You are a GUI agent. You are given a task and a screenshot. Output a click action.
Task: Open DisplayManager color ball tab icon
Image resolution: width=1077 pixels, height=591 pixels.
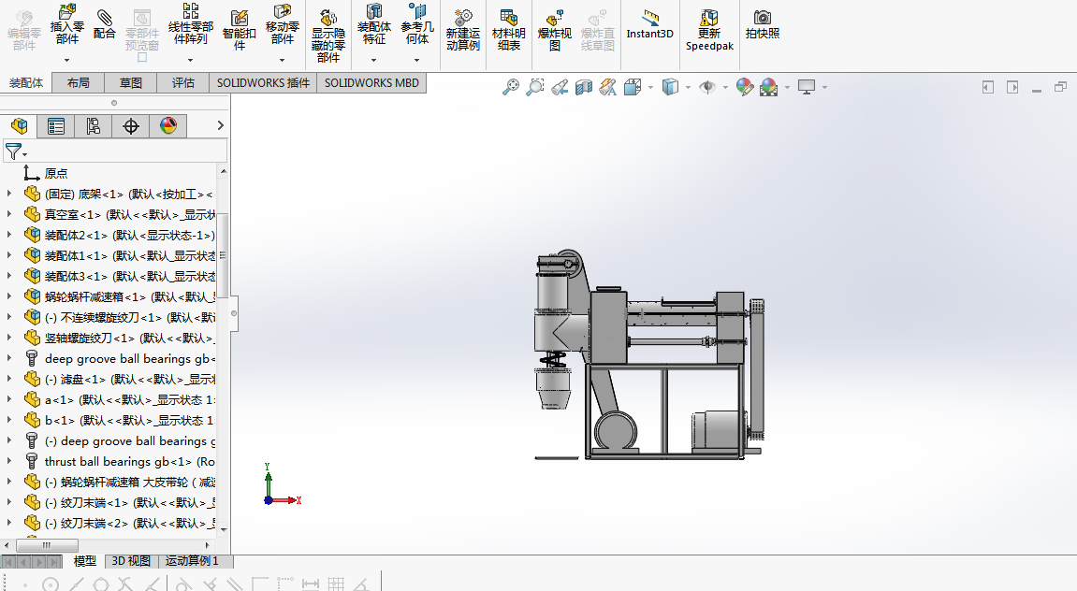(168, 126)
